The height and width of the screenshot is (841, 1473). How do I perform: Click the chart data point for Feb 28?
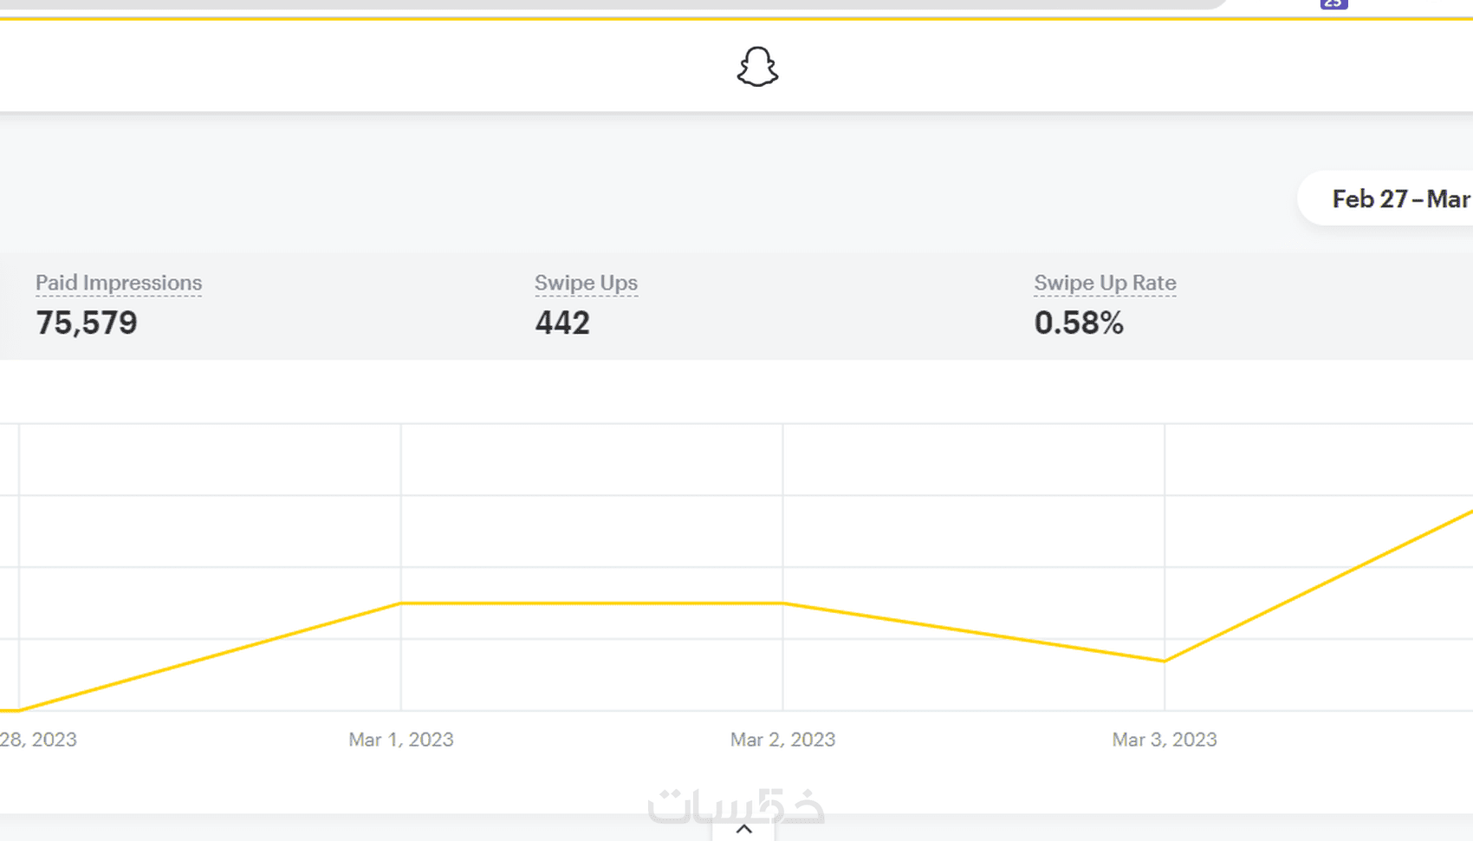point(19,710)
